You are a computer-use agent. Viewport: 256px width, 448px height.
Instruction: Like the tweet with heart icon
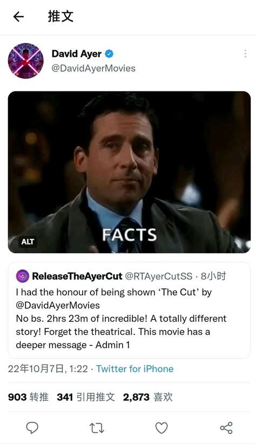pyautogui.click(x=161, y=428)
